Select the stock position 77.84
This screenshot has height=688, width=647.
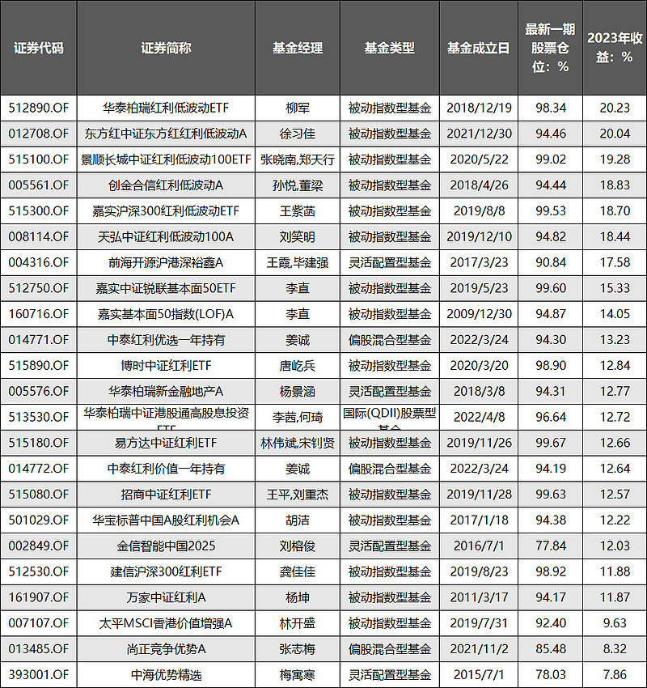[x=551, y=546]
